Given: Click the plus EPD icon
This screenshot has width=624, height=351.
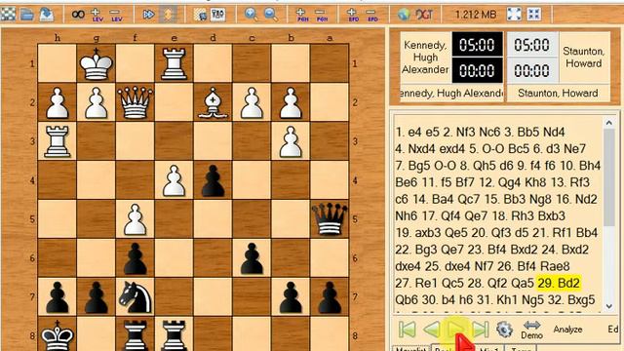Looking at the screenshot, I should [353, 15].
